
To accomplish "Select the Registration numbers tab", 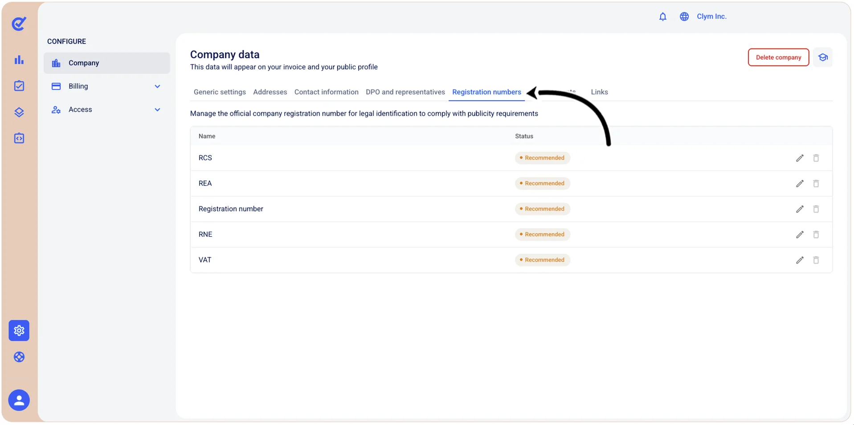I will tap(486, 92).
